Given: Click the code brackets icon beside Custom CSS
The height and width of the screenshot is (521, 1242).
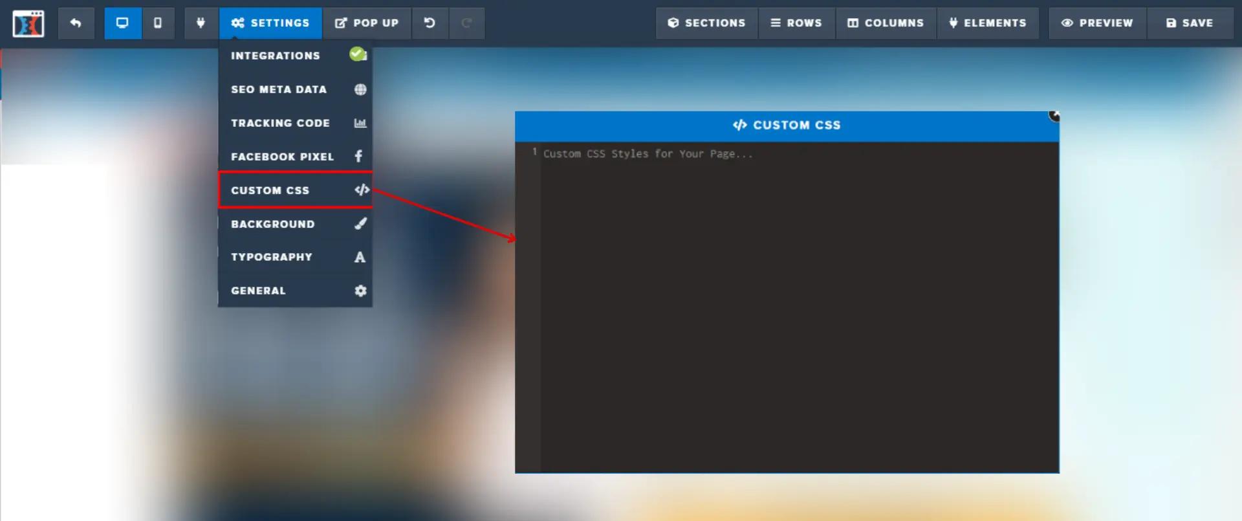Looking at the screenshot, I should (x=362, y=190).
